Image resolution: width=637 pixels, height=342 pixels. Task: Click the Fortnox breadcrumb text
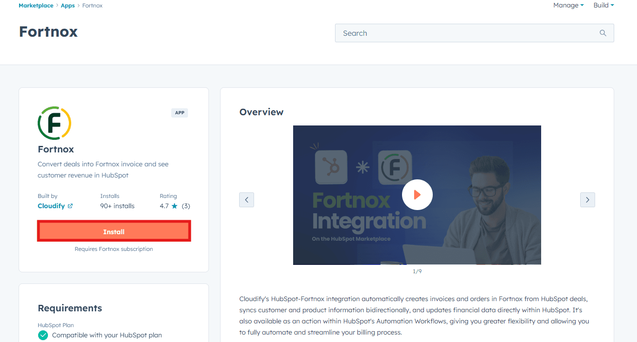93,6
